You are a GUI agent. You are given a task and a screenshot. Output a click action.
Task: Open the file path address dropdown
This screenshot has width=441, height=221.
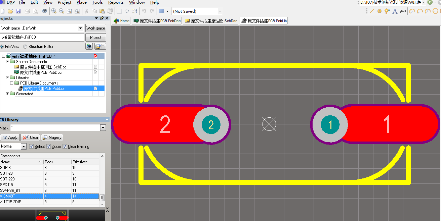(x=424, y=2)
